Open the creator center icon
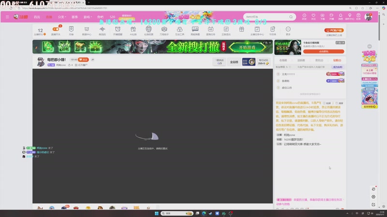The image size is (387, 217). (349, 16)
